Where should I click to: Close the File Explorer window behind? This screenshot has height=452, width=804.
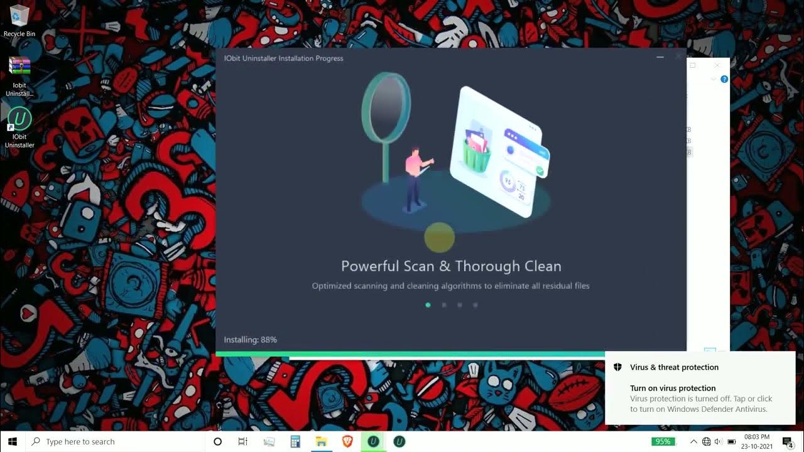[x=717, y=65]
